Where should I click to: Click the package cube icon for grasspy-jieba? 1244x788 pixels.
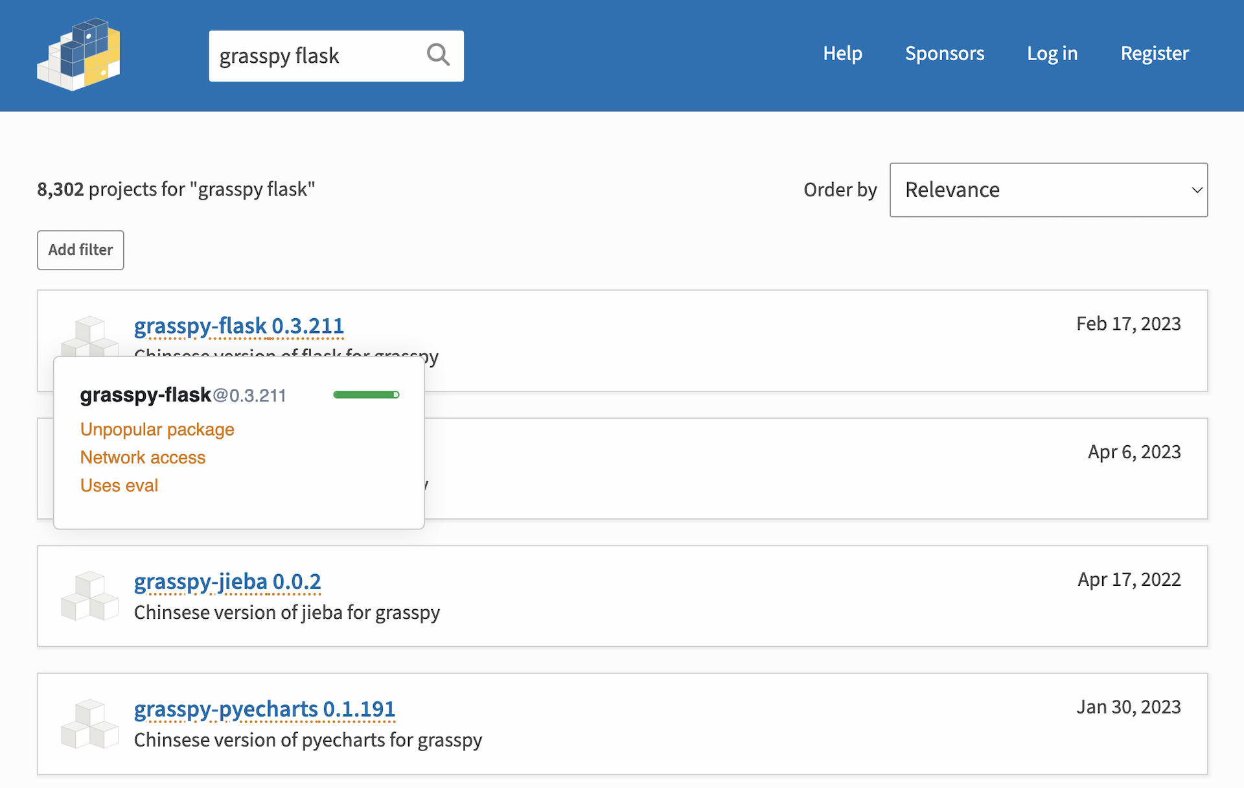pyautogui.click(x=89, y=596)
